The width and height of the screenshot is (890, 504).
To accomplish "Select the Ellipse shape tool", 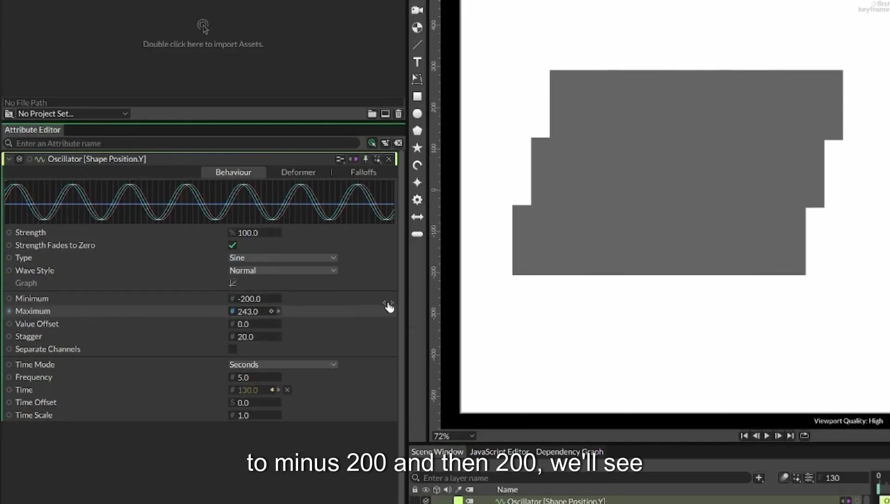I will [417, 113].
